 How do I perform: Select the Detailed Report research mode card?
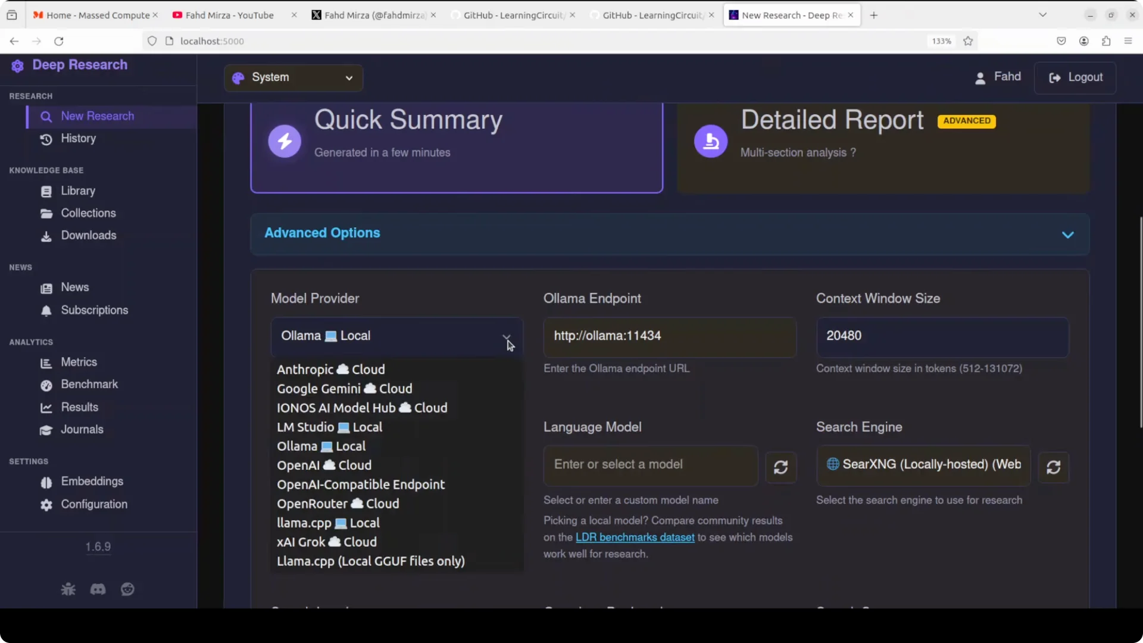coord(883,147)
